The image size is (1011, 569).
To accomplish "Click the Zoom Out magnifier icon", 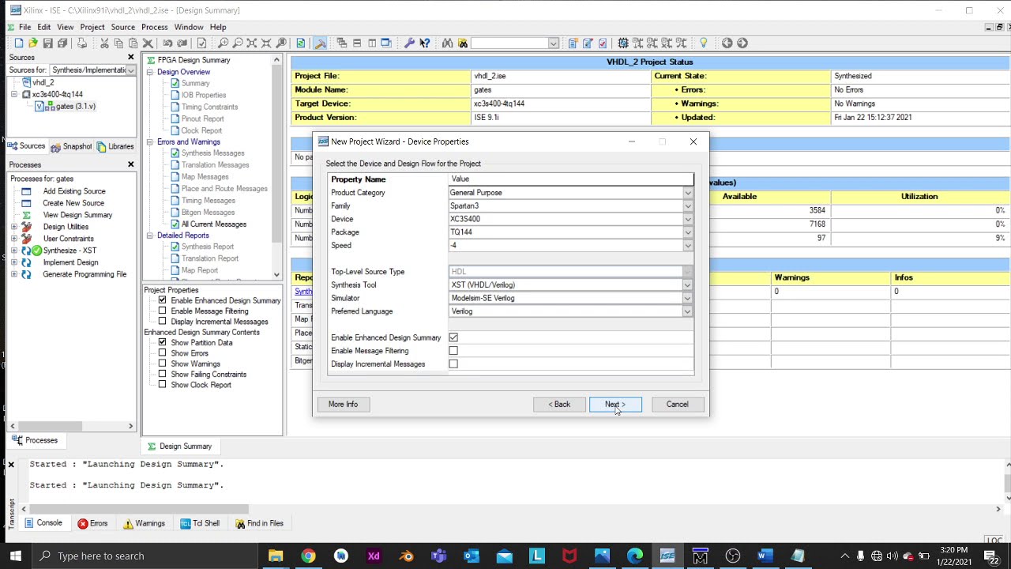I will point(237,43).
